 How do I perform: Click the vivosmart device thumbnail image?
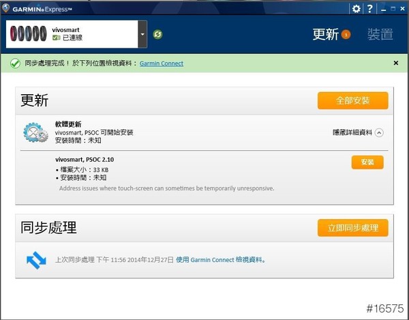[29, 34]
